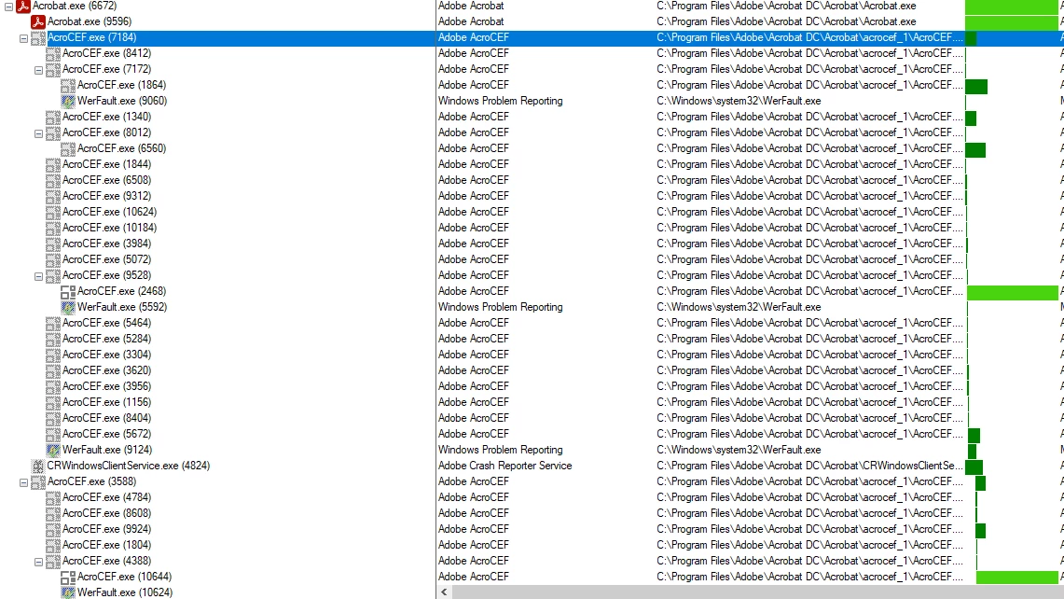Click the WerFault.exe (5592) icon
Screen dimensions: 1064x599
[68, 308]
